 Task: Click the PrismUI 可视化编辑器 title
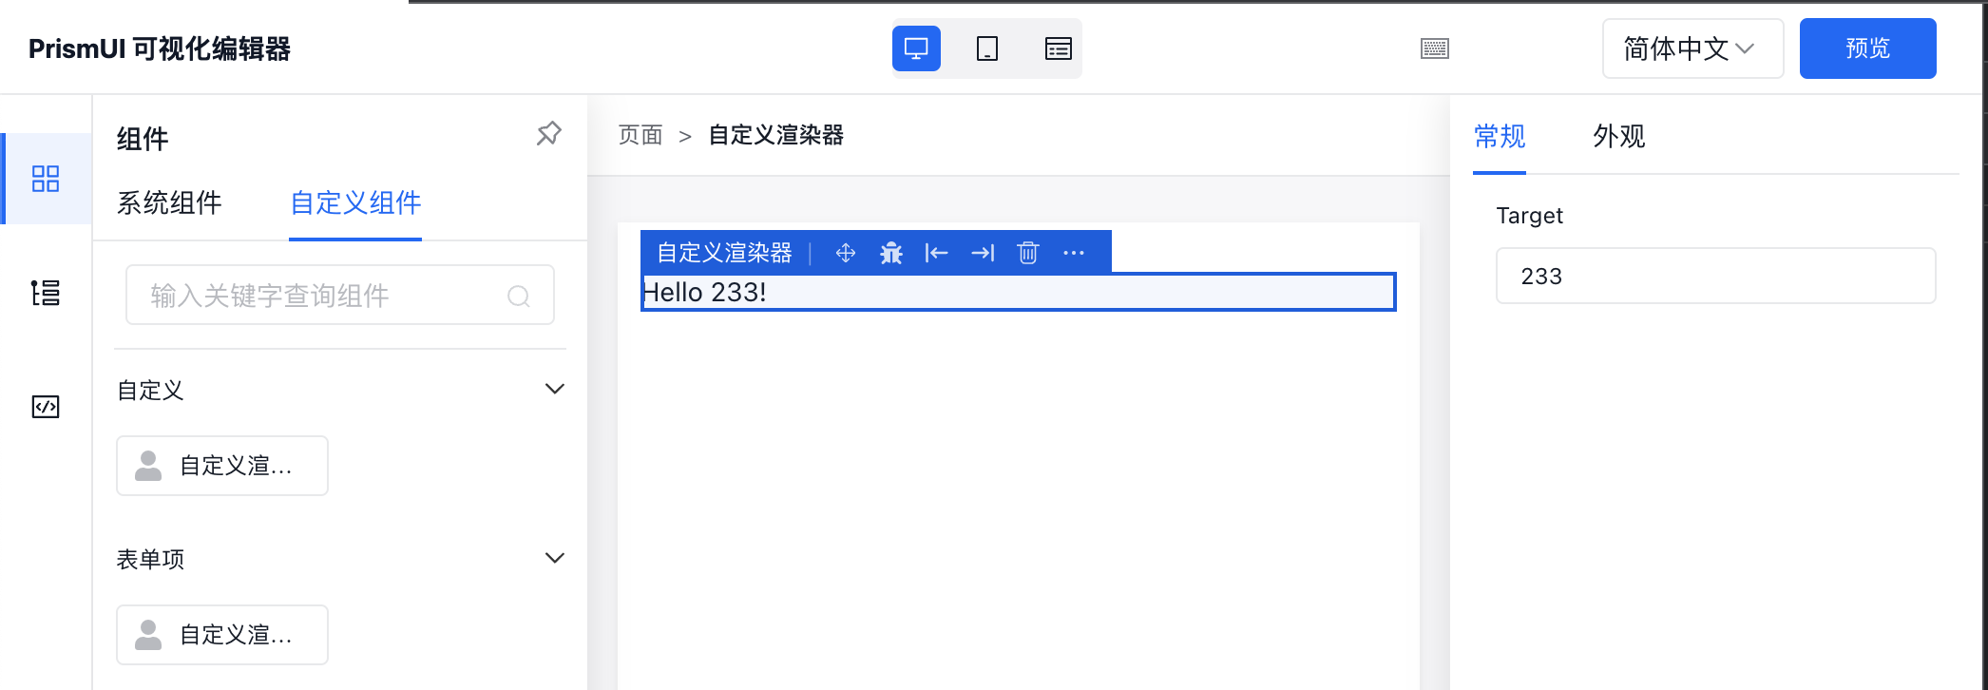(160, 48)
